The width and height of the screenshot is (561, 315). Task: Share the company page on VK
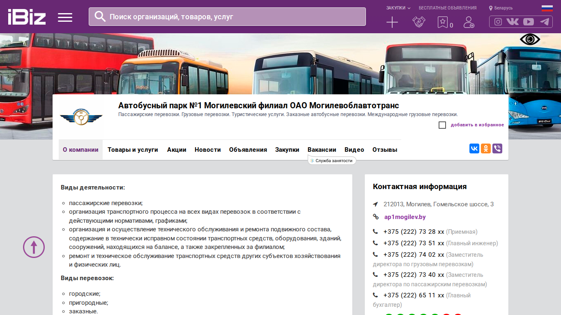coord(474,148)
